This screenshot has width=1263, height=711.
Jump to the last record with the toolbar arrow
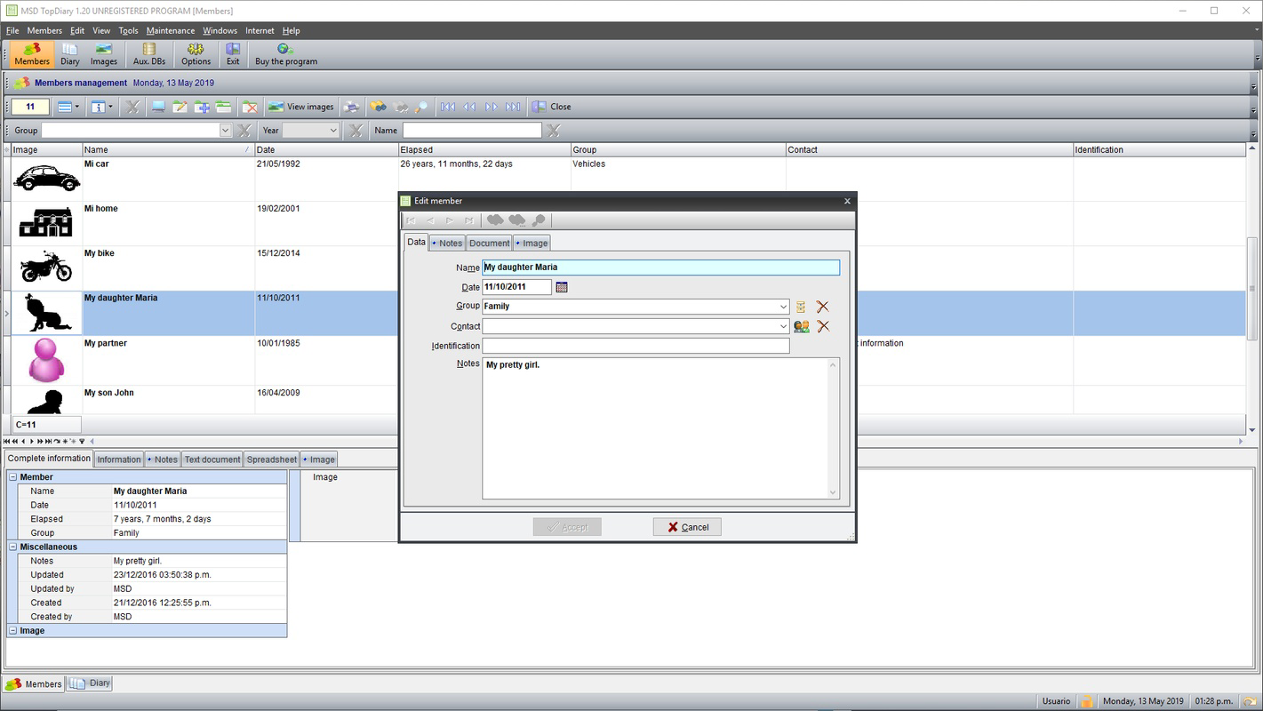[513, 107]
